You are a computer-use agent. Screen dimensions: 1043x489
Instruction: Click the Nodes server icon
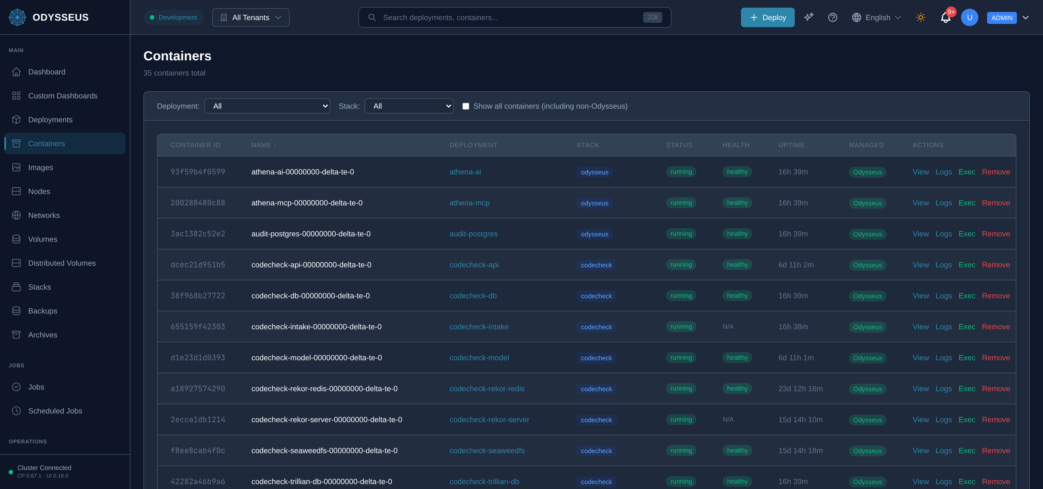pyautogui.click(x=16, y=191)
